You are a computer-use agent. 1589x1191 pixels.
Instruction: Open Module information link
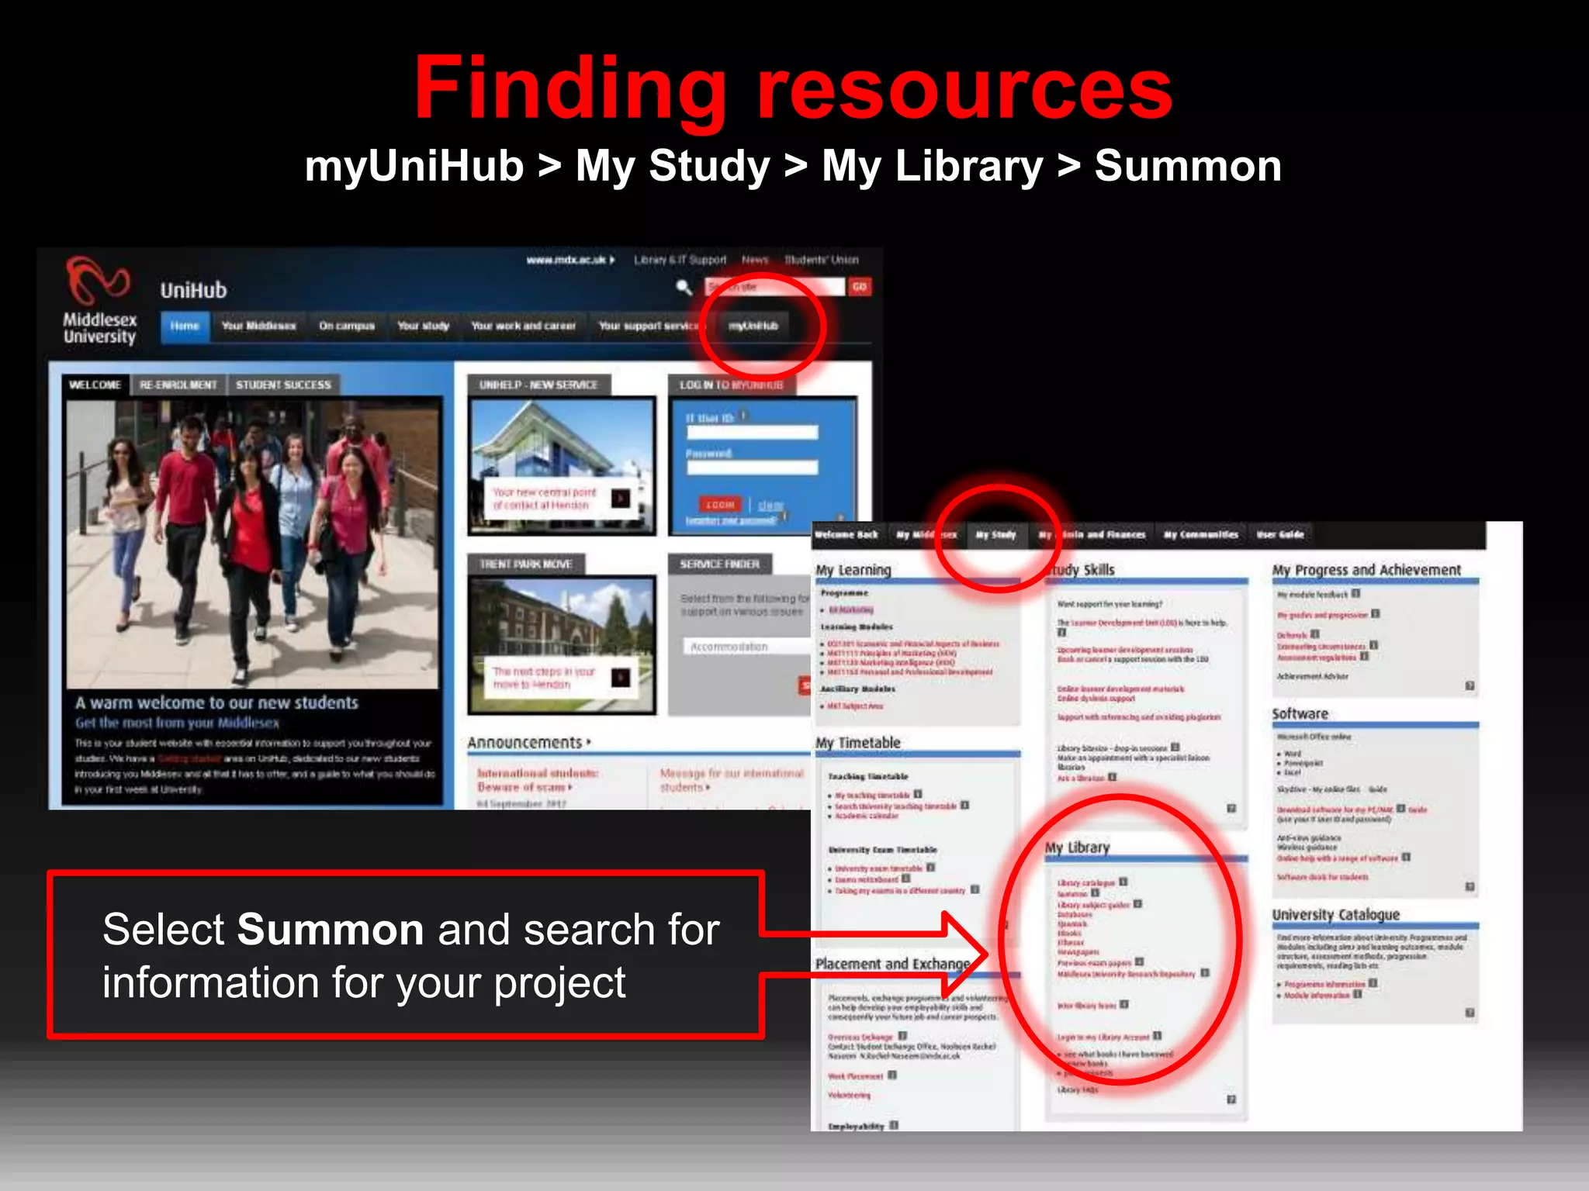coord(1317,996)
